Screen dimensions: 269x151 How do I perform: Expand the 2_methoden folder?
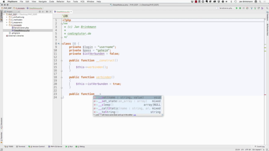7,20
